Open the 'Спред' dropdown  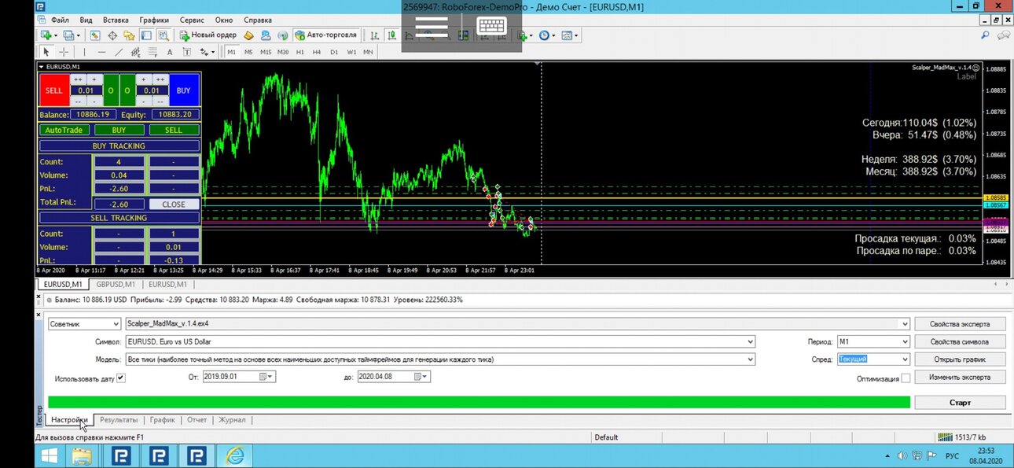[x=905, y=359]
